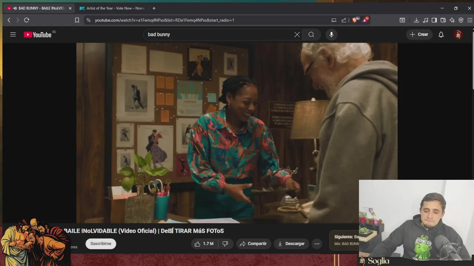Click the youtube.com URL in address bar
The height and width of the screenshot is (266, 474).
coord(164,20)
